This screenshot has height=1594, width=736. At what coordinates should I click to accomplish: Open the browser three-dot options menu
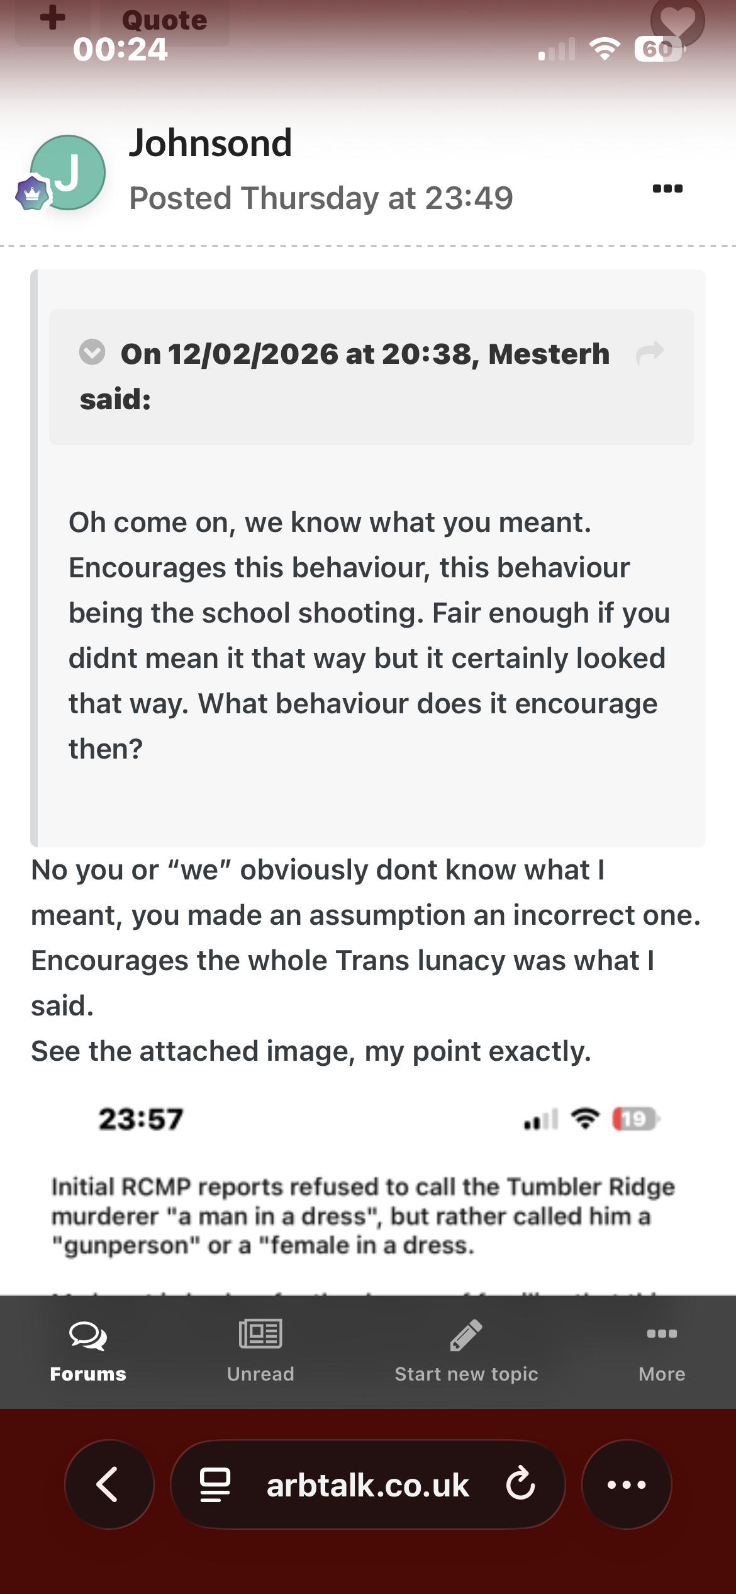[627, 1484]
